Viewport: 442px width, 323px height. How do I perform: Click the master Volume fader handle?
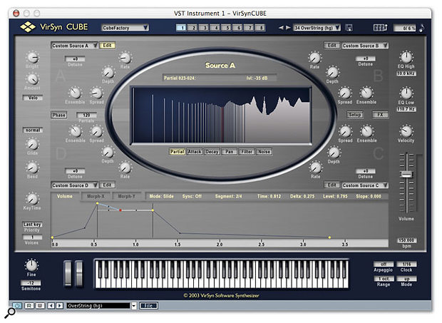coord(406,174)
